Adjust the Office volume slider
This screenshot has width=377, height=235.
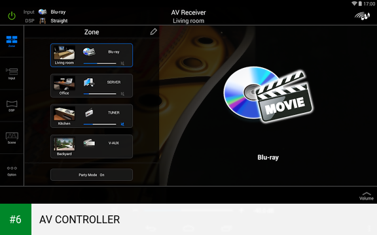(99, 94)
